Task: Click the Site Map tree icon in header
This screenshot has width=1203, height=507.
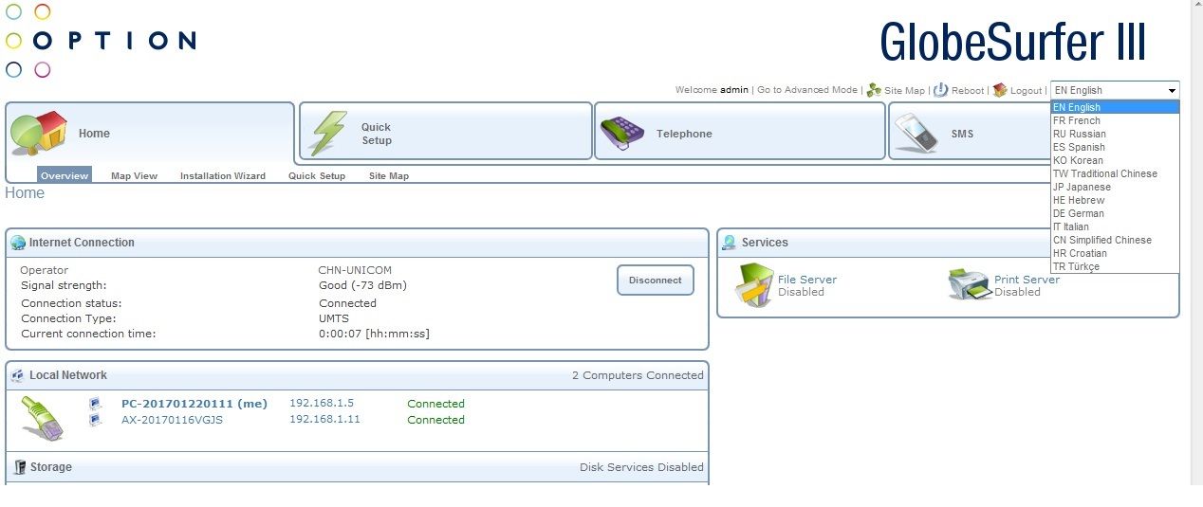Action: point(874,90)
